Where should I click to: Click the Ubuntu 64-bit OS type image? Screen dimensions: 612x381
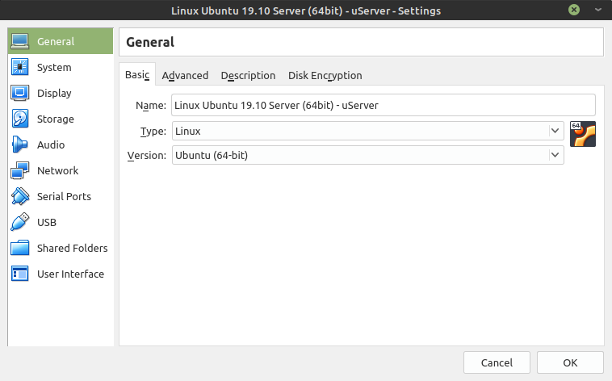(x=583, y=134)
